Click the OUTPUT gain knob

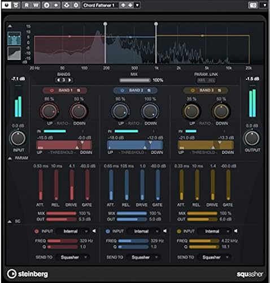pyautogui.click(x=252, y=138)
